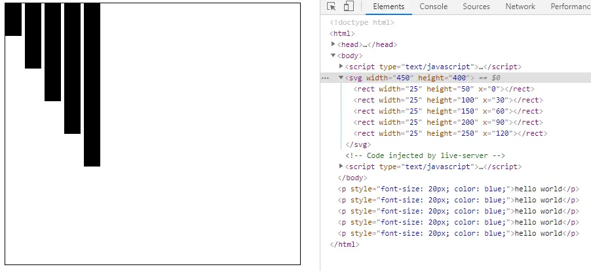The image size is (591, 271).
Task: Select the first hello world paragraph node
Action: 459,189
